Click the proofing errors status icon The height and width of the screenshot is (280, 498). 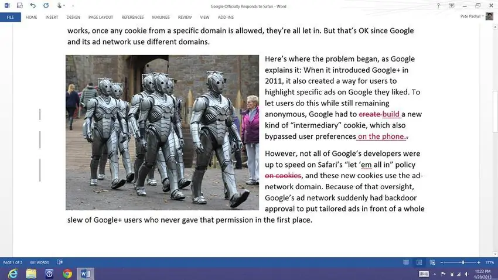[x=60, y=262]
